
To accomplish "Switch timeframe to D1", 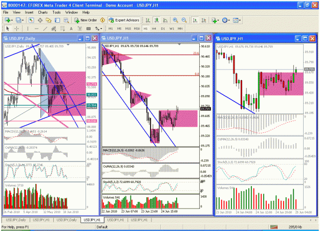I will (163, 29).
